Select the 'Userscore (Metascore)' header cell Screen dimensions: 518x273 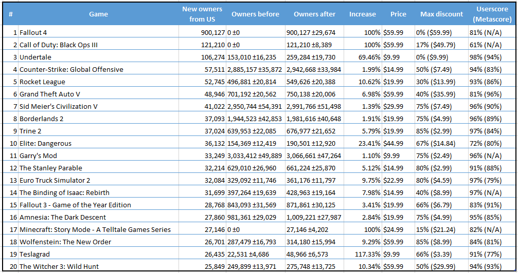pyautogui.click(x=492, y=14)
